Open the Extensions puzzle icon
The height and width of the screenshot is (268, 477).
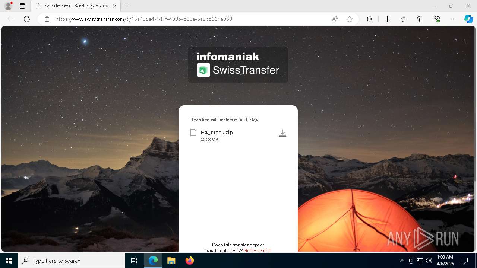(369, 19)
